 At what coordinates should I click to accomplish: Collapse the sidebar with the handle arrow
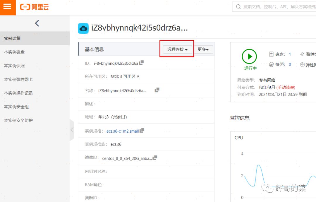(x=72, y=130)
